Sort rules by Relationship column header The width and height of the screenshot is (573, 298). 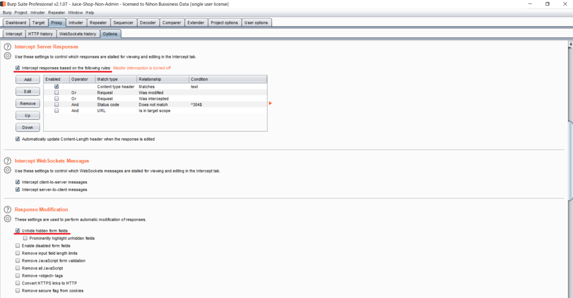pyautogui.click(x=162, y=79)
